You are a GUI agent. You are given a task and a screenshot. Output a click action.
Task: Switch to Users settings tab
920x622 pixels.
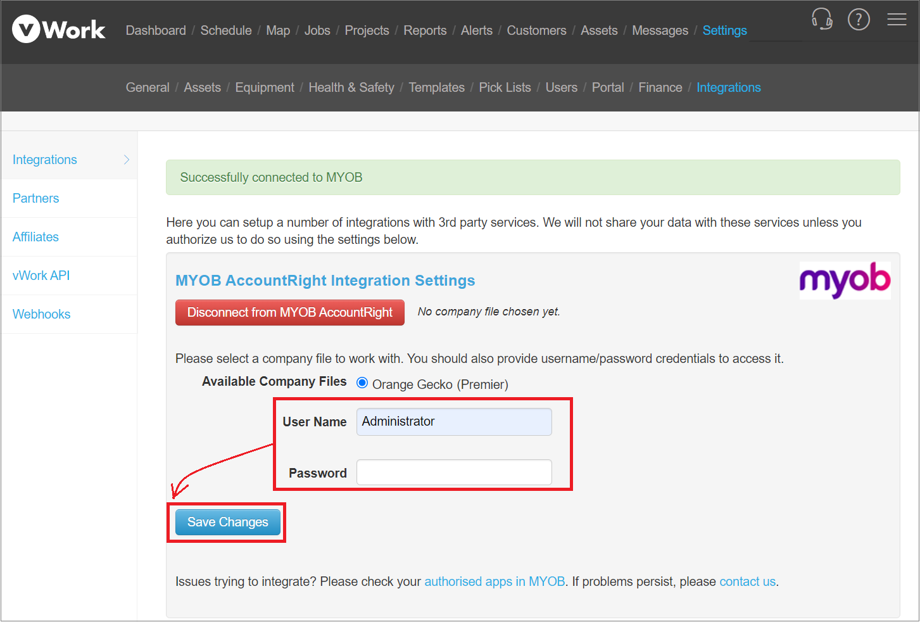[561, 87]
